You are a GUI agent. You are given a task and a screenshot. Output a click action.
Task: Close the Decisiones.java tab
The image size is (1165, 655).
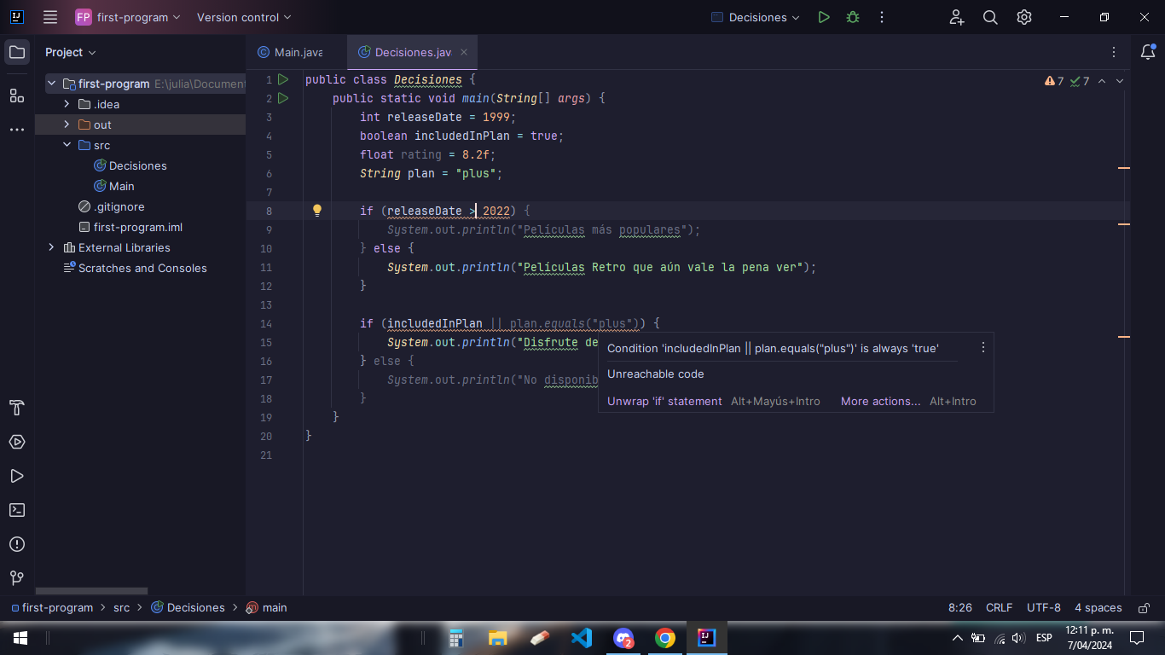point(464,52)
